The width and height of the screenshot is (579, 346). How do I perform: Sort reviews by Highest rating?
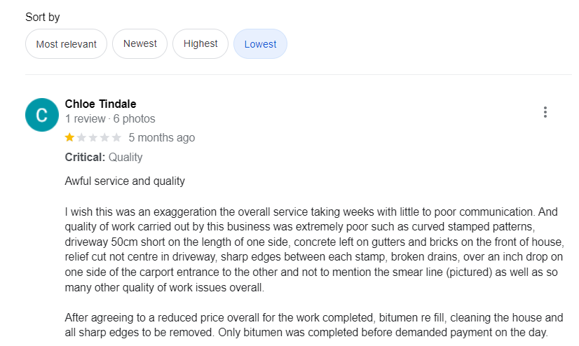coord(200,43)
